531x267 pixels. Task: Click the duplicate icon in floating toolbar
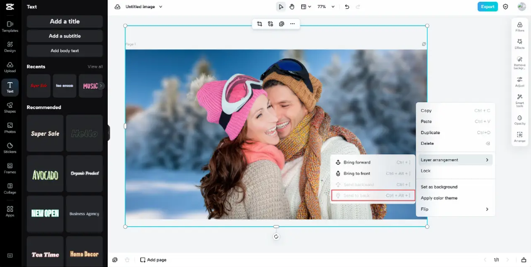pyautogui.click(x=281, y=24)
